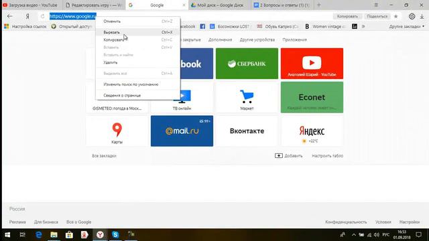The width and height of the screenshot is (429, 241).
Task: Close the Google tab
Action: 184,5
